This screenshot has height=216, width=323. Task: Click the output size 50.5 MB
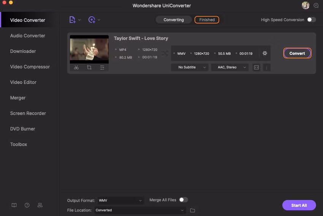pos(224,54)
